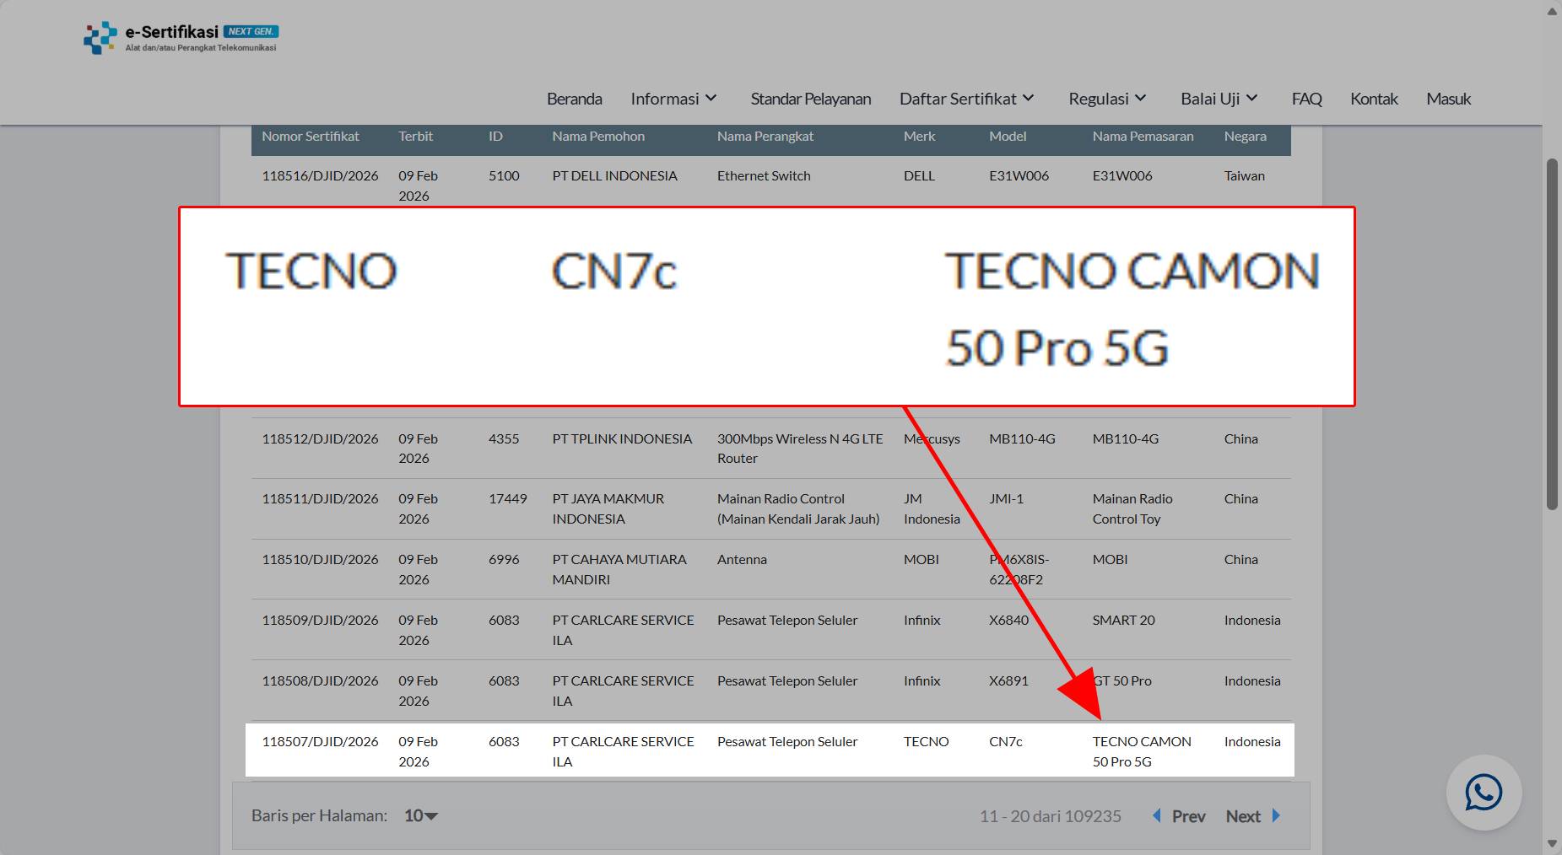Click the Mainan Radio Control Toy cell
This screenshot has width=1562, height=855.
1132,508
